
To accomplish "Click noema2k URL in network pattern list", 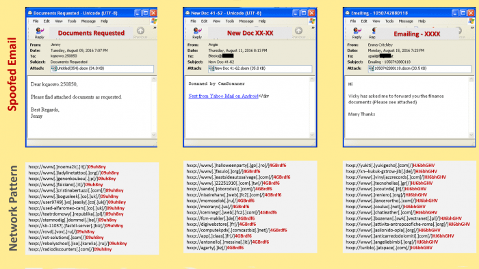I will [67, 167].
